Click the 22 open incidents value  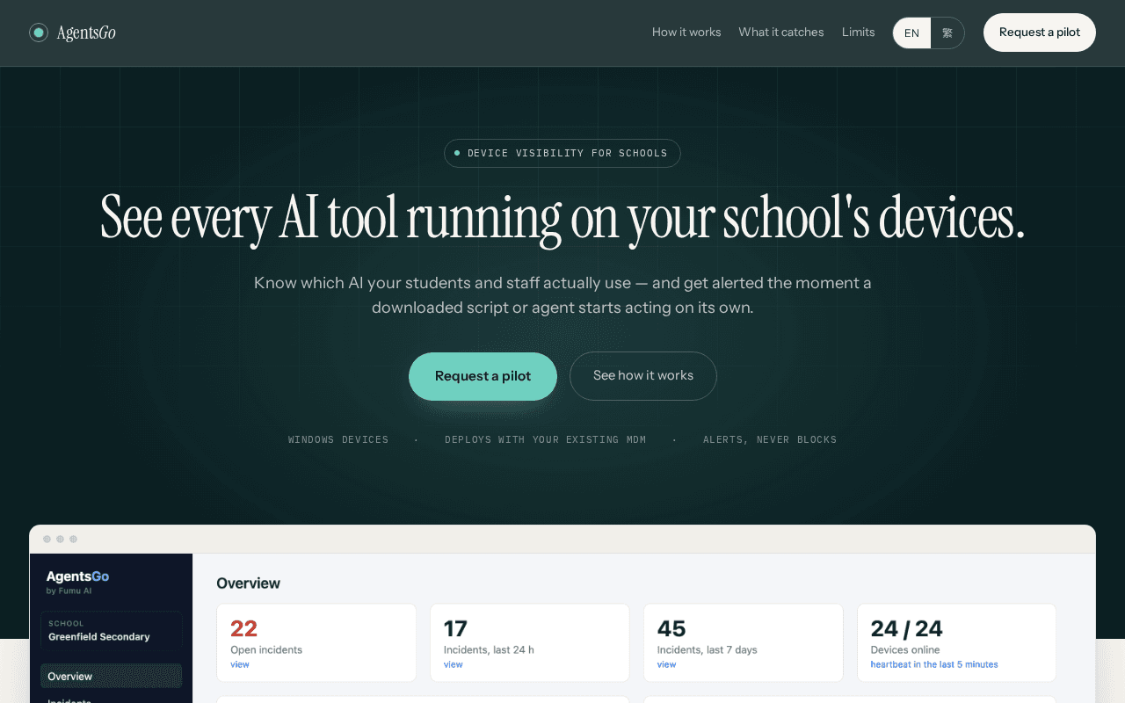point(243,628)
